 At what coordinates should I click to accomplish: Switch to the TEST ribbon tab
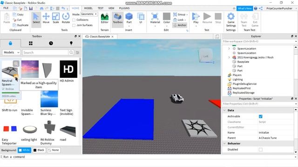pyautogui.click(x=101, y=8)
